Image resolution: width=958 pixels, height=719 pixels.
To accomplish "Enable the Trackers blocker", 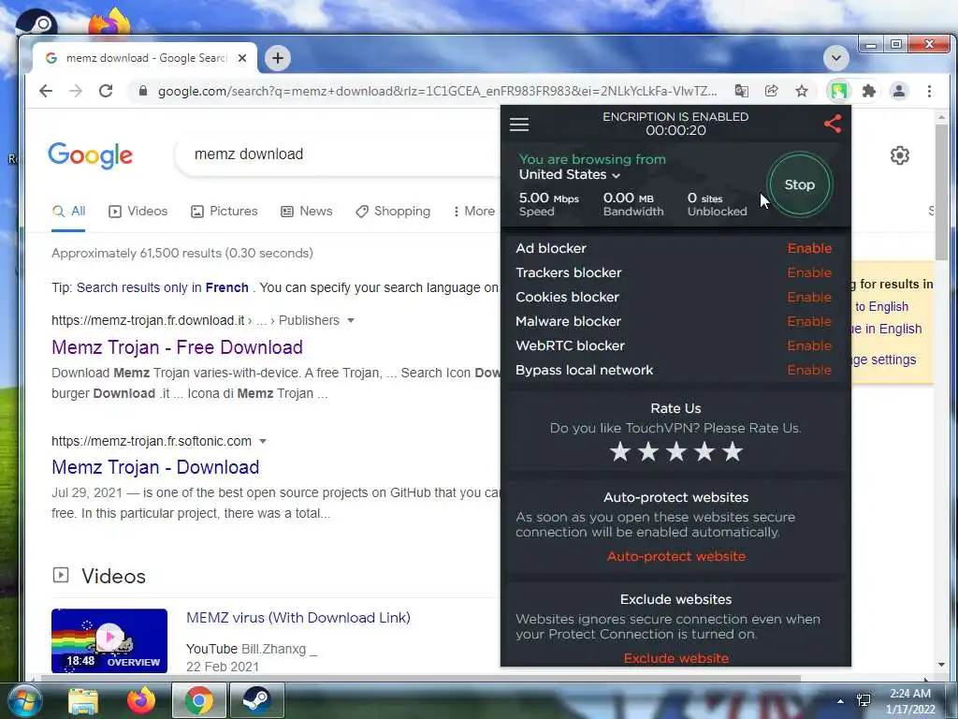I will (x=809, y=272).
